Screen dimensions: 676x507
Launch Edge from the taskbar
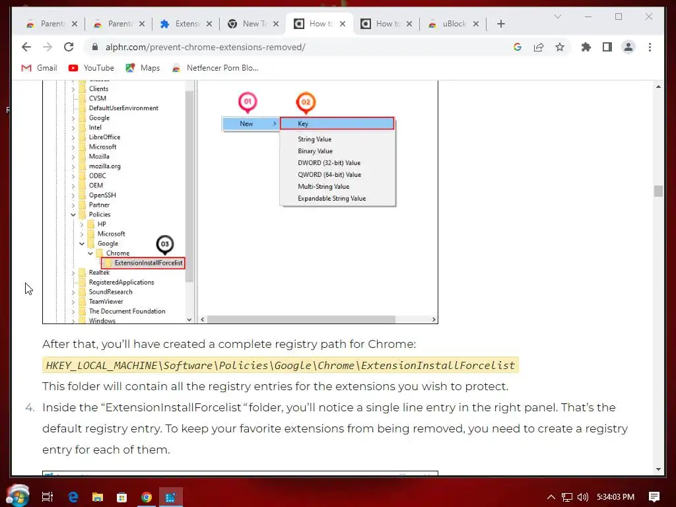[x=73, y=497]
